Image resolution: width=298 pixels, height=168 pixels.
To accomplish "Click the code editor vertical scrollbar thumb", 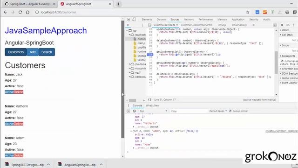I will click(276, 62).
